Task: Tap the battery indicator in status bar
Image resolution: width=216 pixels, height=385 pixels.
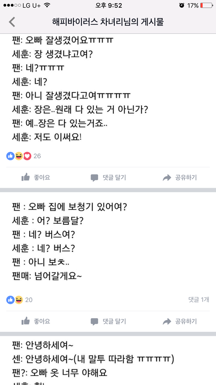Action: pos(206,5)
